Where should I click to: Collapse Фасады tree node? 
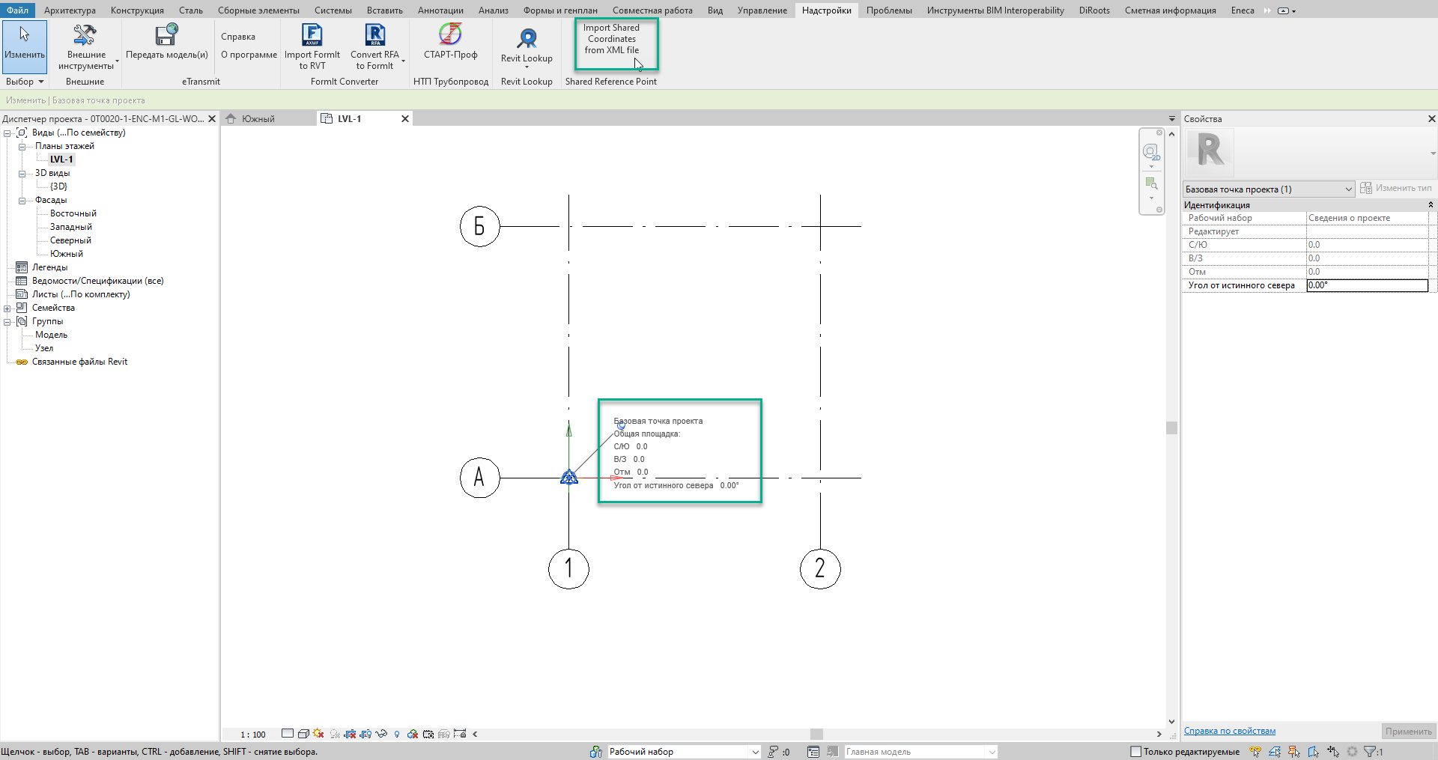pos(22,201)
